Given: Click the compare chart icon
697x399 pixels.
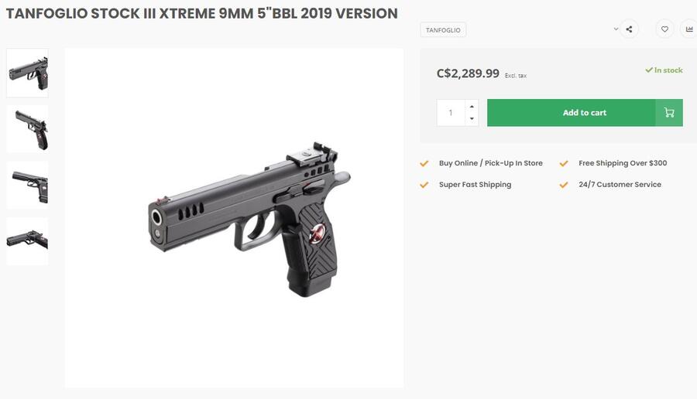Looking at the screenshot, I should pyautogui.click(x=688, y=30).
